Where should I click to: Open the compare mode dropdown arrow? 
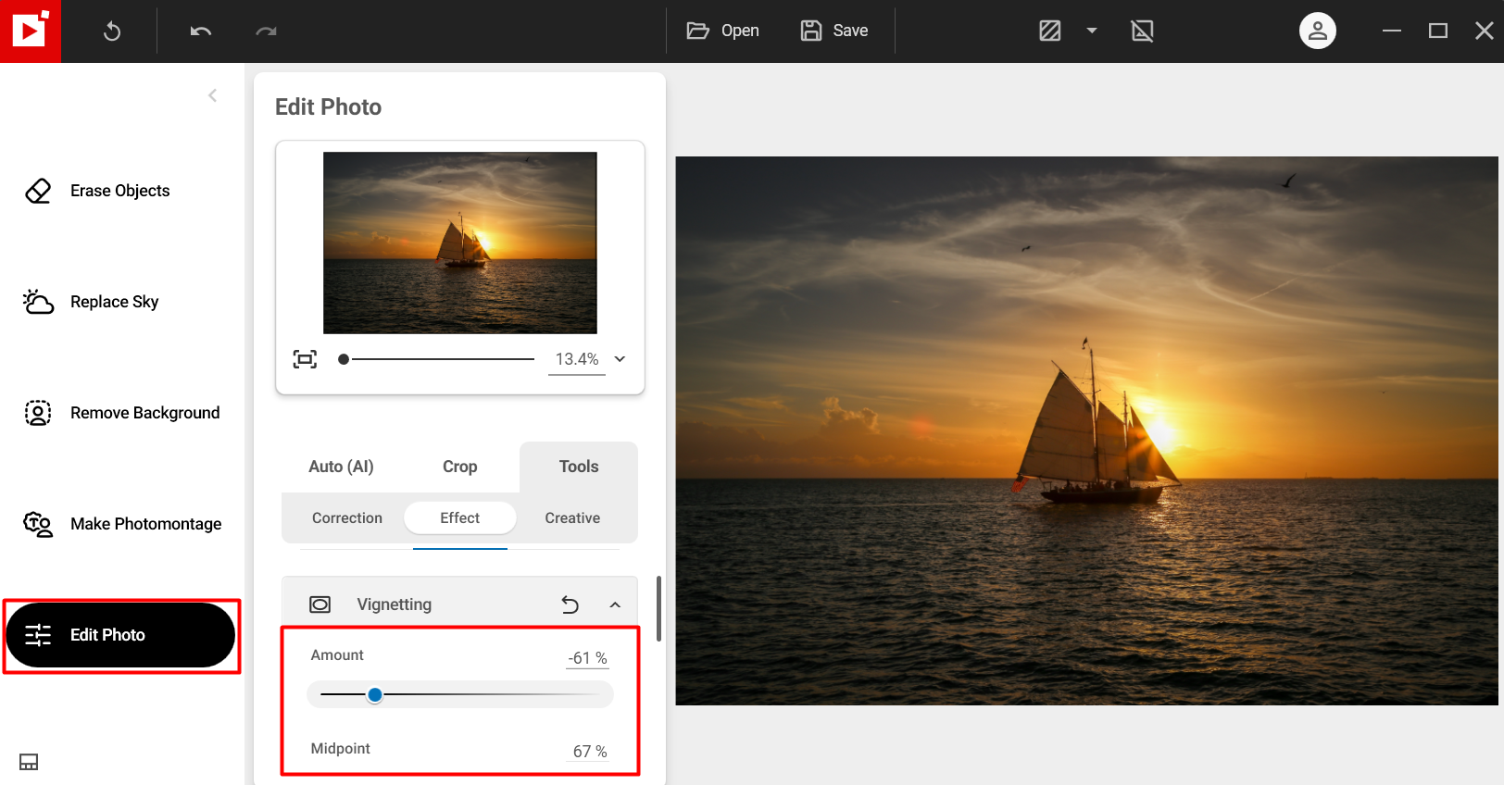(1092, 31)
